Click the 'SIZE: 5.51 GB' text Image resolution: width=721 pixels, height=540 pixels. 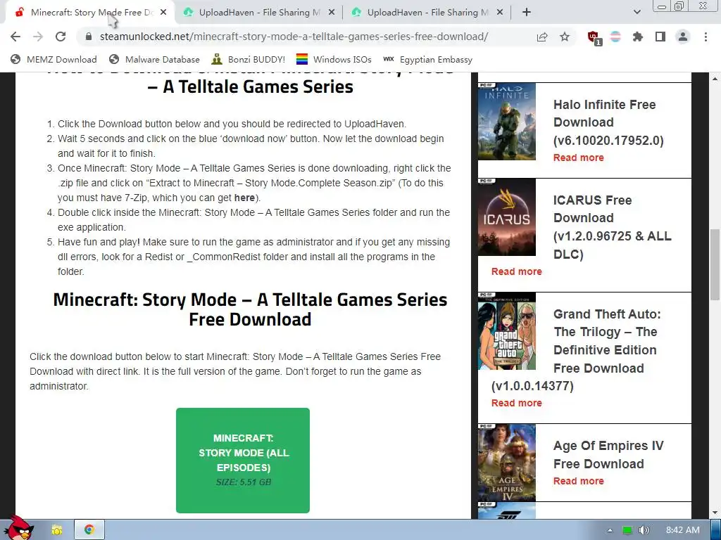[243, 482]
